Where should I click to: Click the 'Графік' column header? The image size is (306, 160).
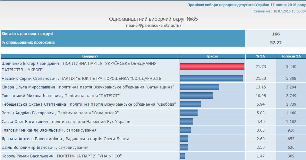212,56
